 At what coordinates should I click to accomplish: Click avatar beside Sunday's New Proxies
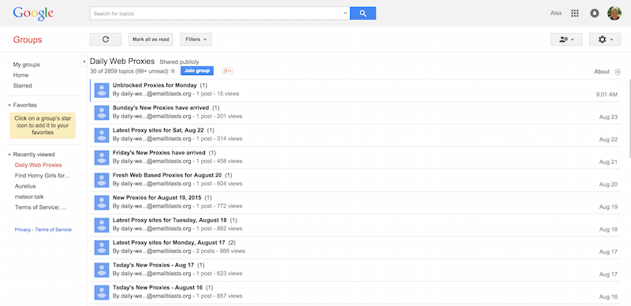[x=102, y=112]
